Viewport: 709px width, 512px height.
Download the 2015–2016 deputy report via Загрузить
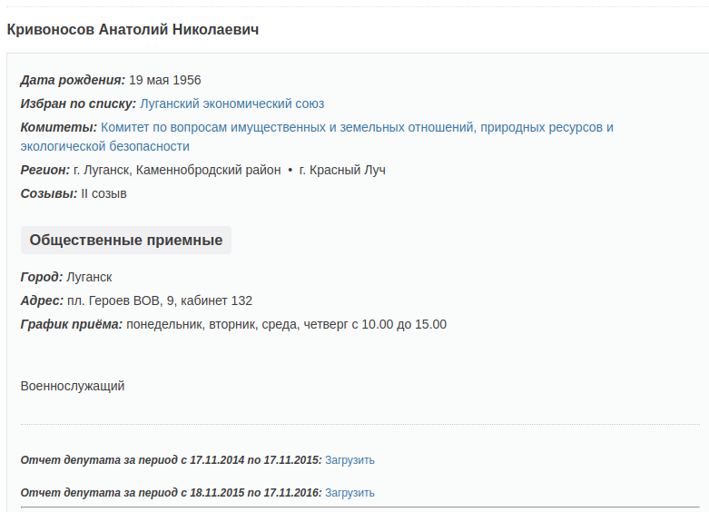pyautogui.click(x=350, y=493)
